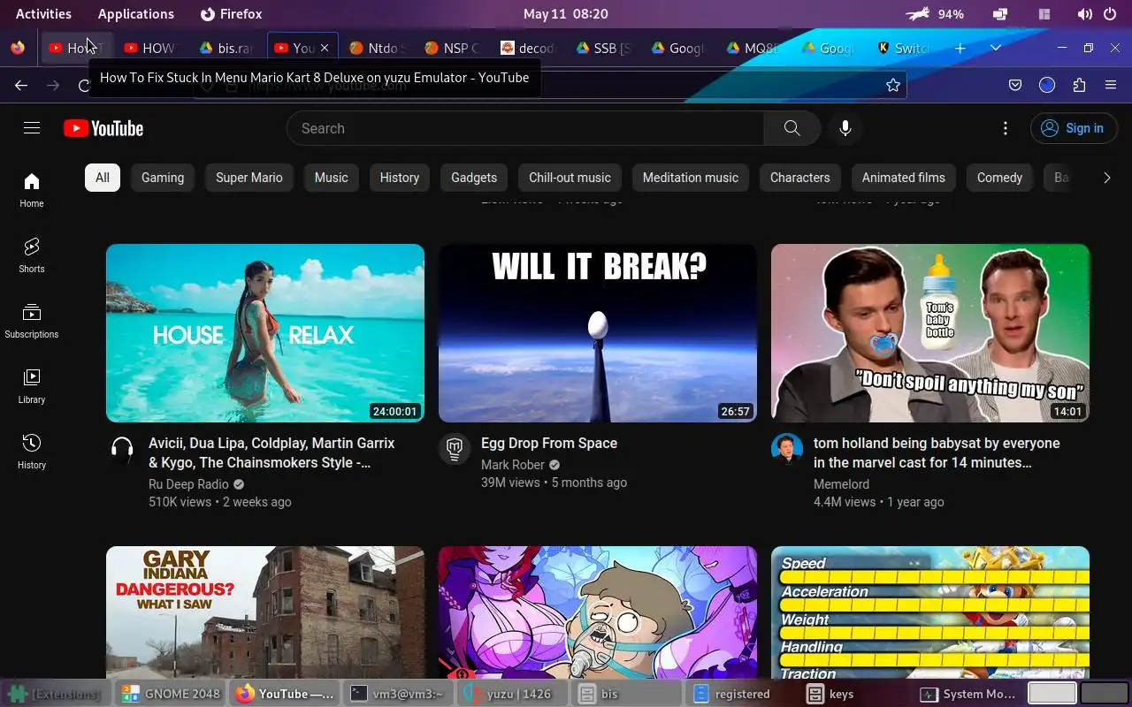
Task: Switch to the 'NSP' browser tab
Action: (453, 48)
